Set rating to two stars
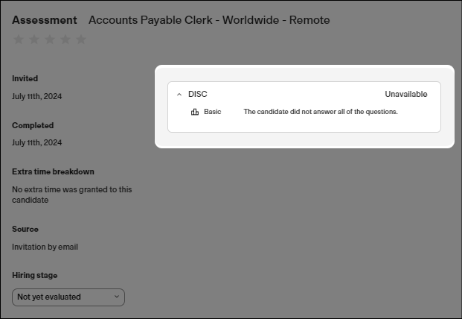Viewport: 462px width, 319px height. [x=34, y=40]
